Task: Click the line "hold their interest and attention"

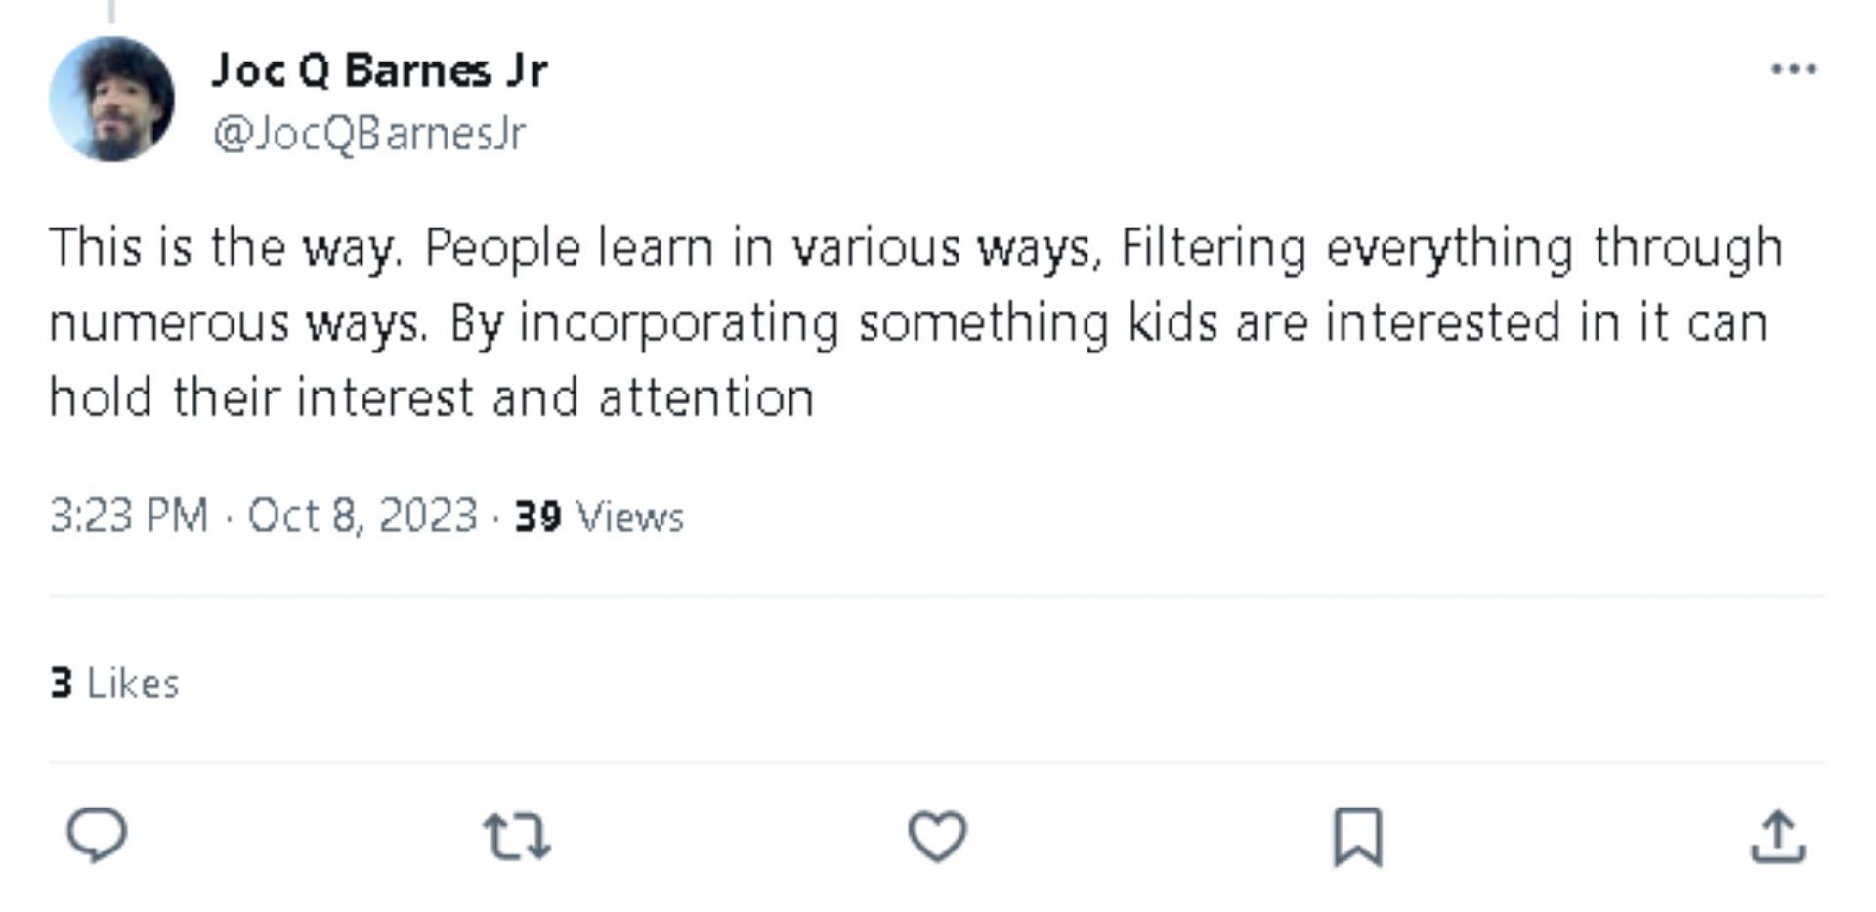Action: pyautogui.click(x=432, y=398)
